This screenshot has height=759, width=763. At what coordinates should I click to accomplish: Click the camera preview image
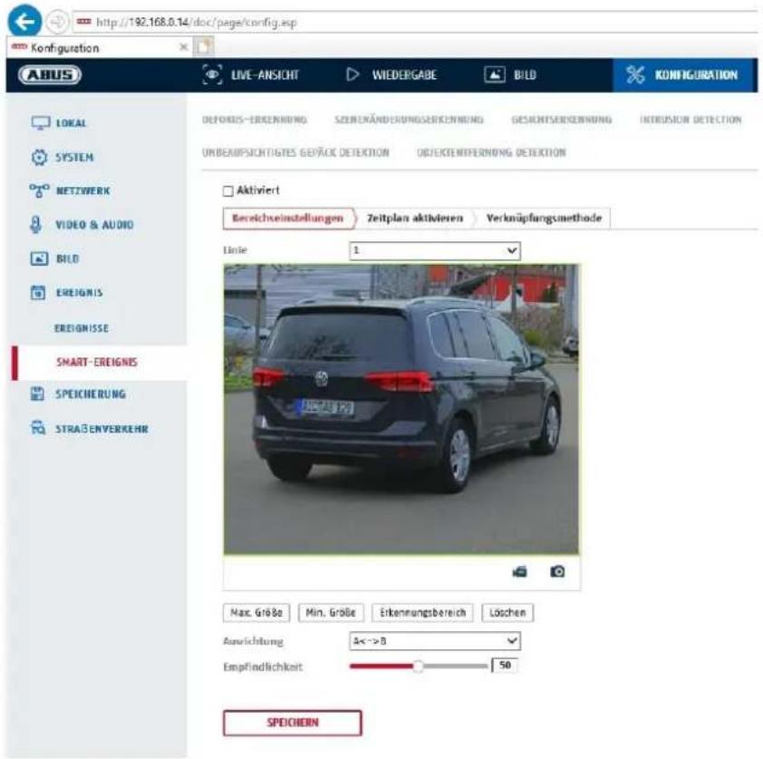click(401, 410)
